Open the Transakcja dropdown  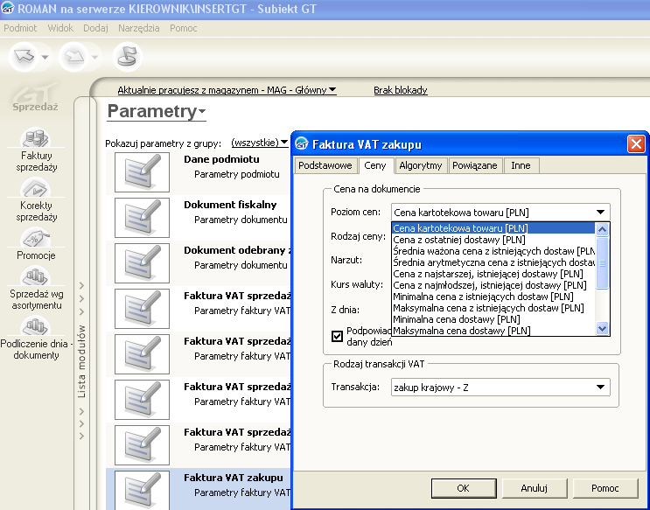click(500, 388)
